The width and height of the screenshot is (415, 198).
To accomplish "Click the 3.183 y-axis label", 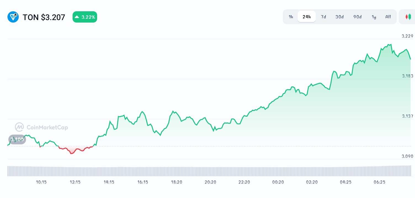I will point(407,76).
